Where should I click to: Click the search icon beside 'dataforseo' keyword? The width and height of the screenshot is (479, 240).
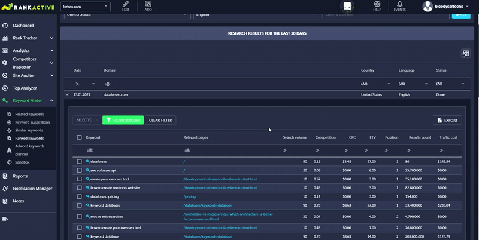click(x=87, y=161)
